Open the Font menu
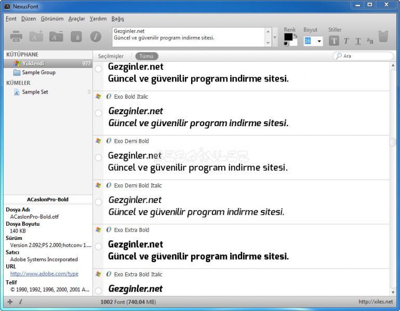400x311 pixels. point(11,19)
